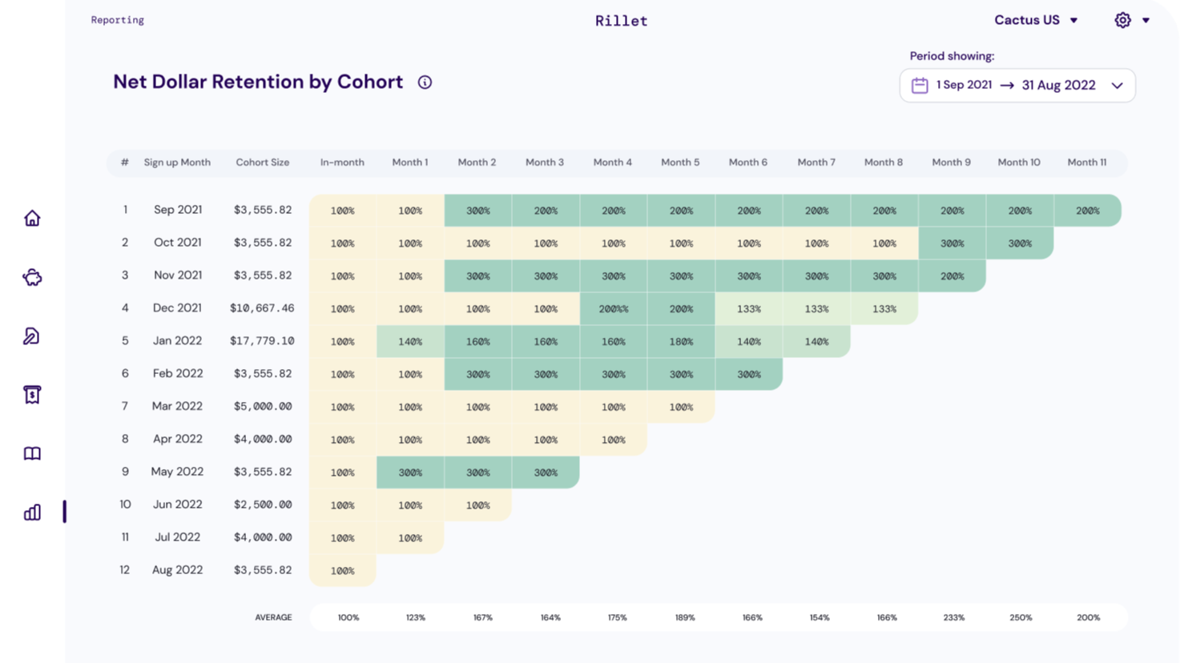The height and width of the screenshot is (663, 1180).
Task: Select the invoice receipt sidebar icon
Action: (x=32, y=395)
